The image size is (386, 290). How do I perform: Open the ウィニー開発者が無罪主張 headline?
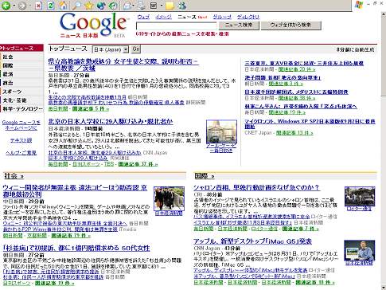pyautogui.click(x=75, y=191)
